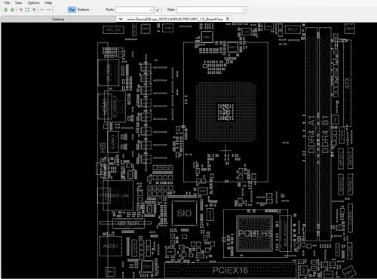Click the second green rotate icon in toolbar
Screen dimensions: 377x279
pos(12,10)
